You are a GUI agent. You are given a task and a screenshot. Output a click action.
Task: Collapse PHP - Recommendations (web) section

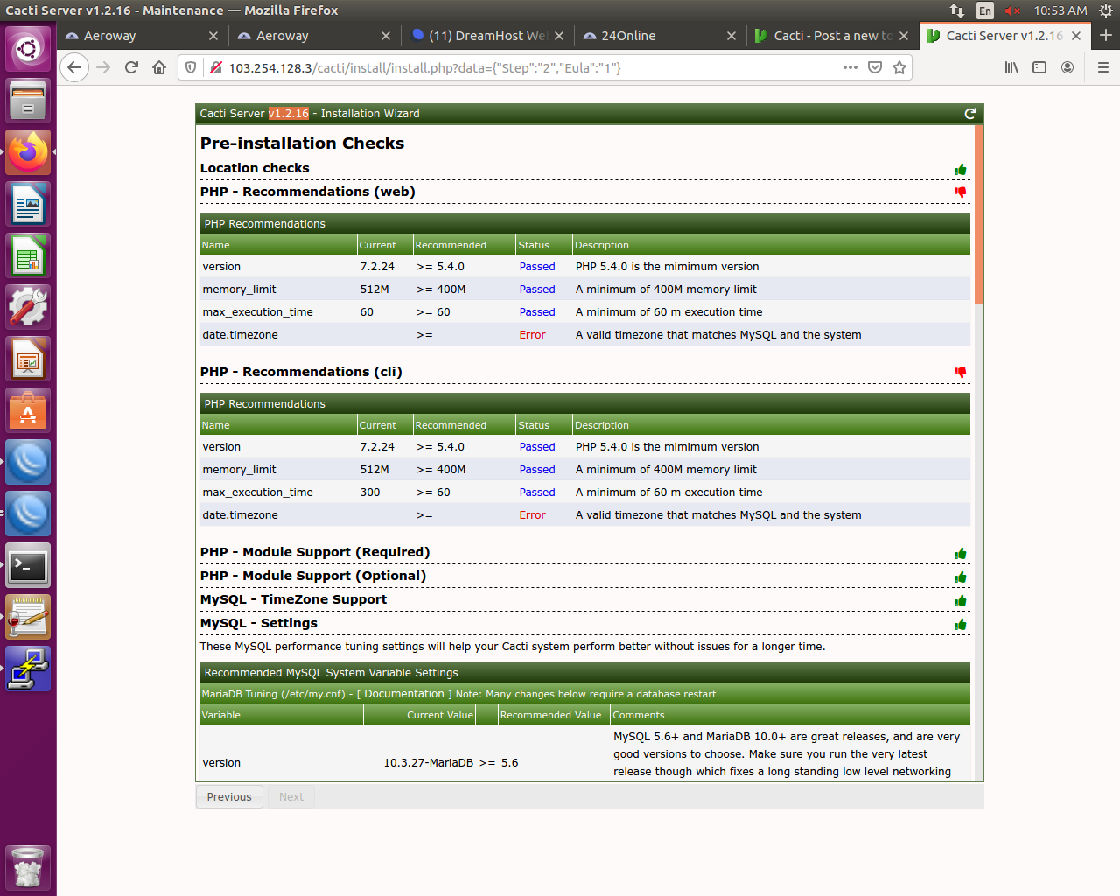308,192
